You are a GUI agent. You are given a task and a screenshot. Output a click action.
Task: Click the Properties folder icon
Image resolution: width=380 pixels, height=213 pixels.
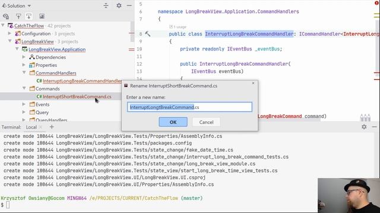[x=32, y=65]
